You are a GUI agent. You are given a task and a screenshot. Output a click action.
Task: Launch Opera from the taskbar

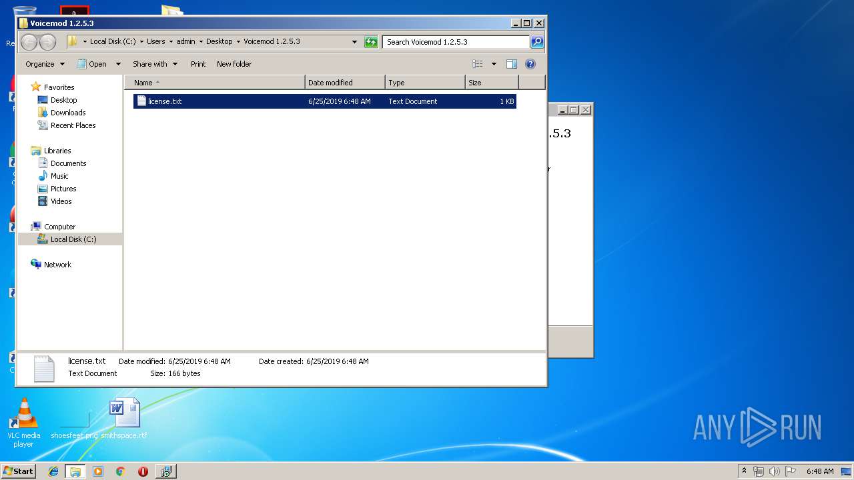pyautogui.click(x=143, y=471)
